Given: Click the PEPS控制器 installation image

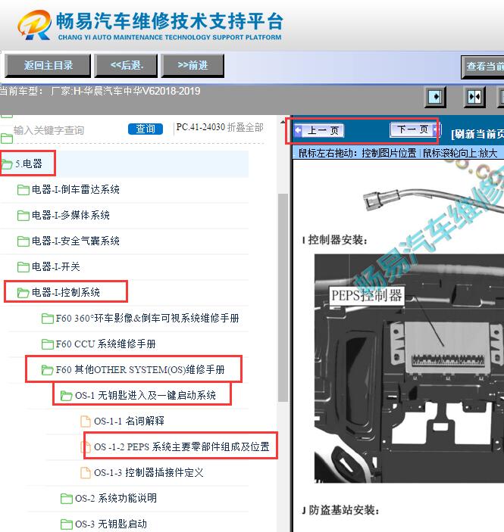Looking at the screenshot, I should pos(409,368).
